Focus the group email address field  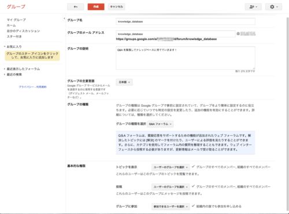pos(176,34)
